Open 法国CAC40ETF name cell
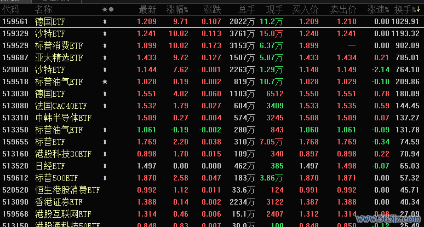The height and width of the screenshot is (227, 424). coord(61,106)
